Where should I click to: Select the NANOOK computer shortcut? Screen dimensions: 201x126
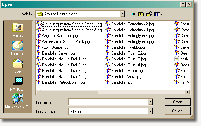(18, 84)
